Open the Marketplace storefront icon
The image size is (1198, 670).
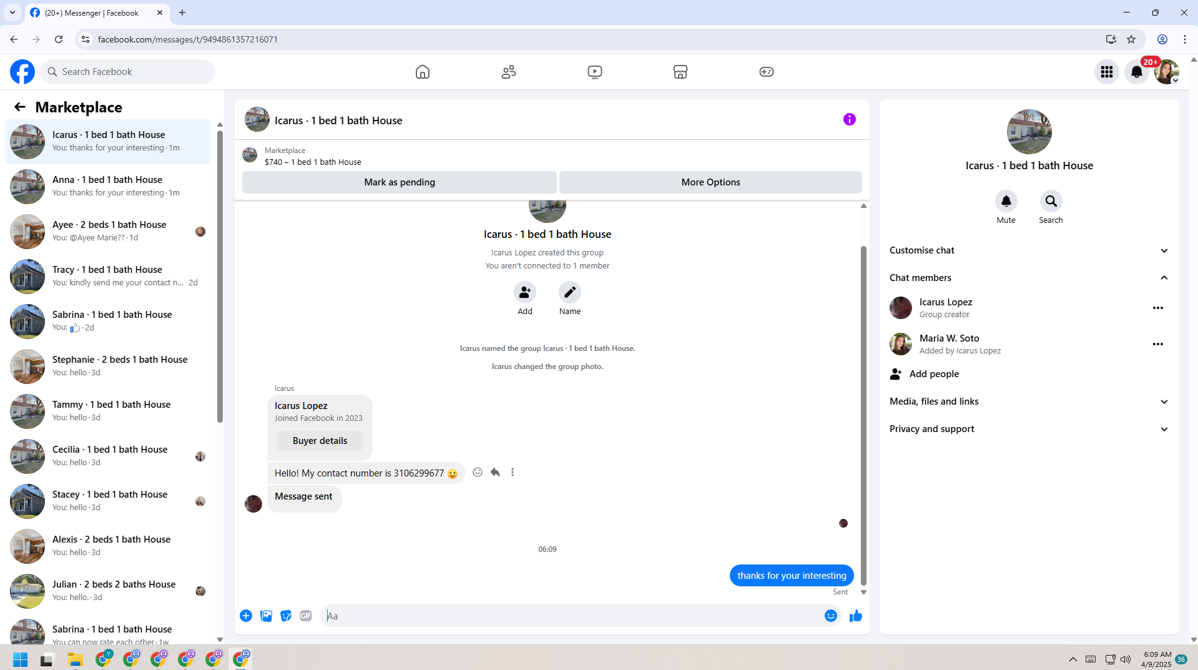click(x=680, y=72)
